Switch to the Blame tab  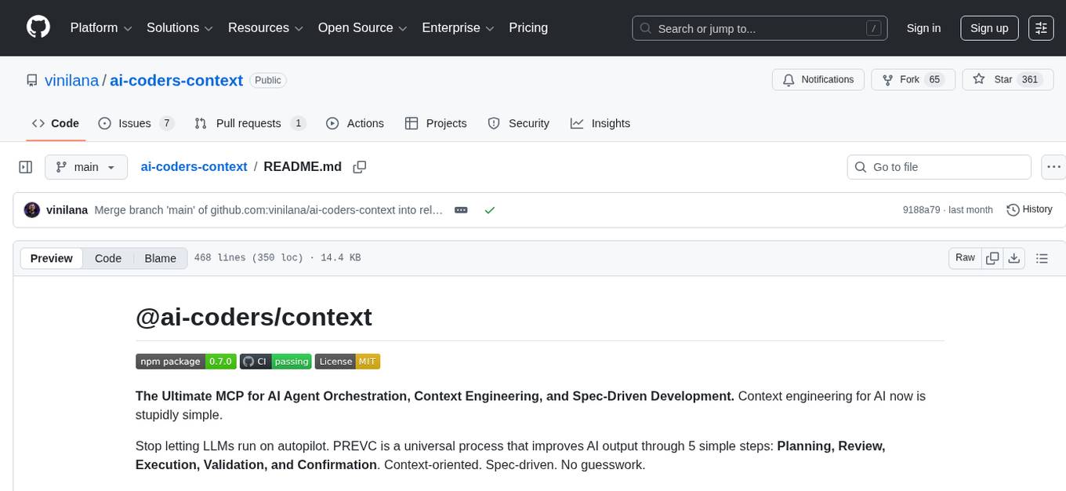[160, 258]
